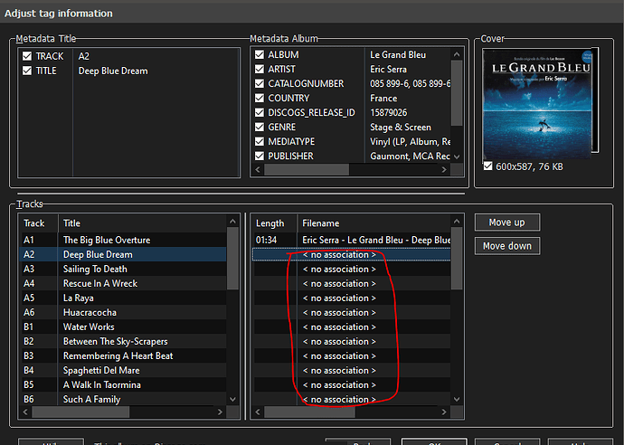Select the first file row Eric Serra filename
Viewport: 624px width, 445px height.
point(352,240)
